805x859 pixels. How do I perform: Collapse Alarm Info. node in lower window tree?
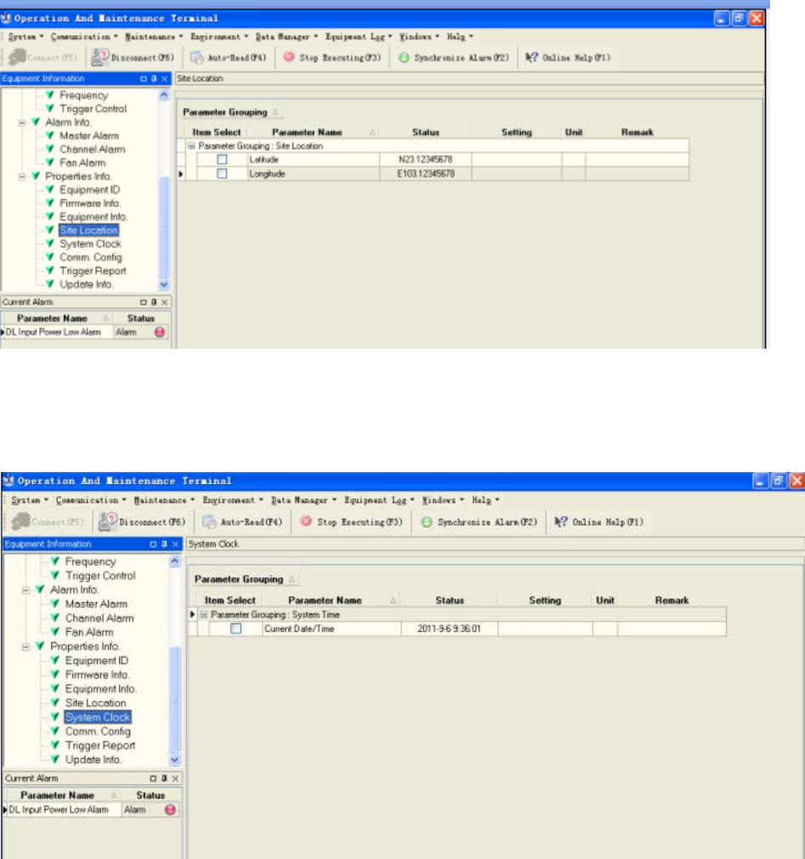pyautogui.click(x=26, y=590)
